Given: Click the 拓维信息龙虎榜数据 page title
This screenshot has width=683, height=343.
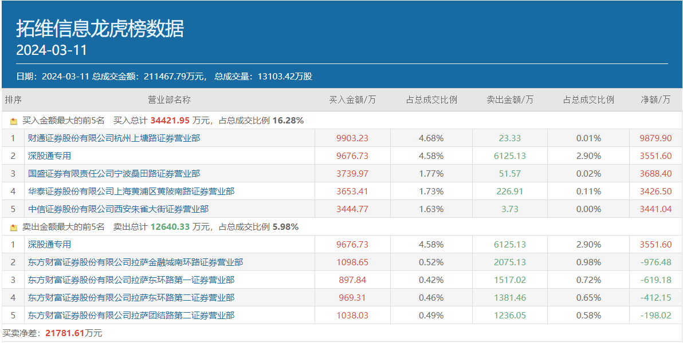Looking at the screenshot, I should pos(100,29).
